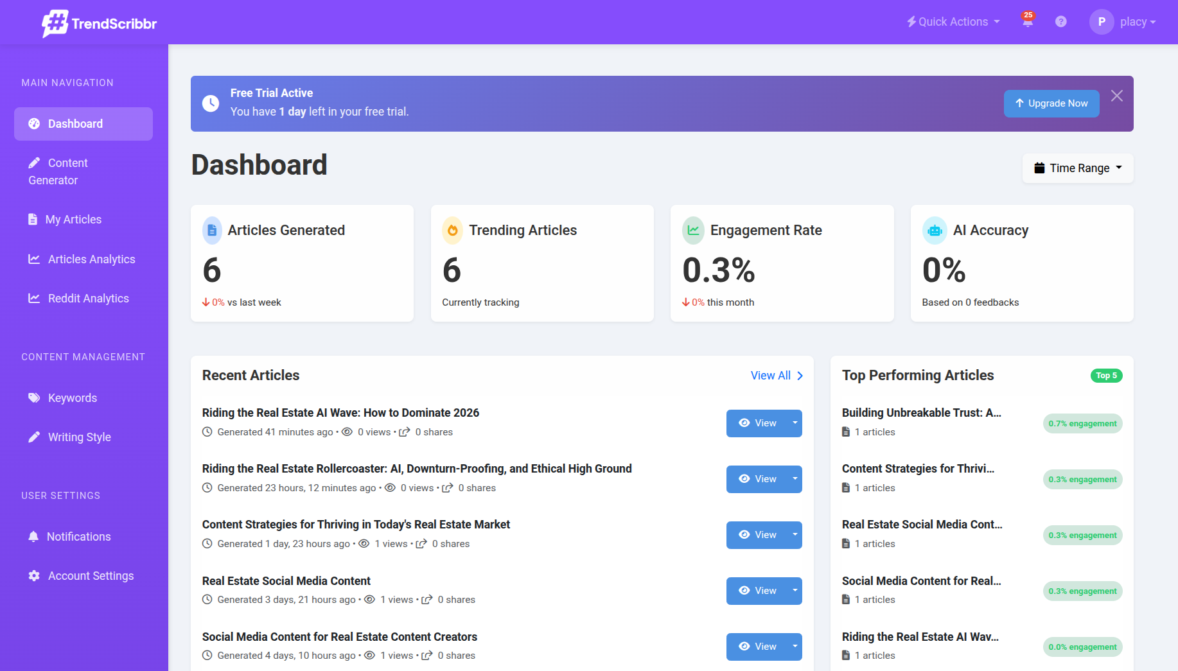Open the notifications bell with badge 25
This screenshot has height=671, width=1178.
click(x=1028, y=21)
